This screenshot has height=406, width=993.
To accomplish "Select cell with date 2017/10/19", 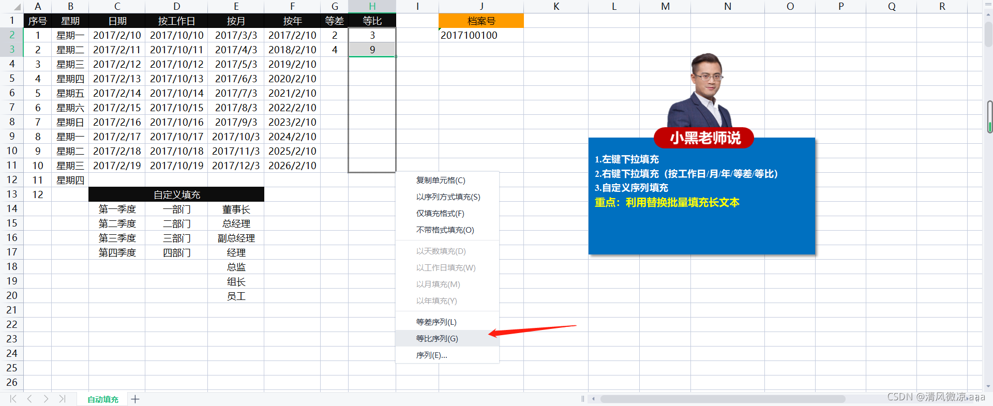I will click(x=176, y=166).
